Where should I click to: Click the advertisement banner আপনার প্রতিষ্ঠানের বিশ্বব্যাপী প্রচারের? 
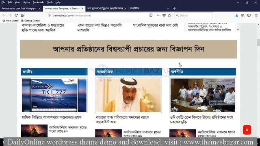[128, 49]
